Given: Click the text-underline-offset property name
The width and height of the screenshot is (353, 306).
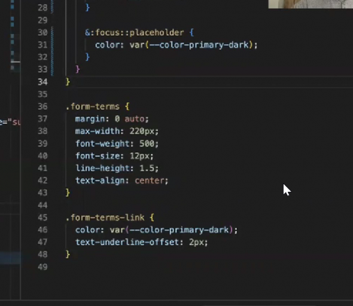Looking at the screenshot, I should click(x=127, y=243).
